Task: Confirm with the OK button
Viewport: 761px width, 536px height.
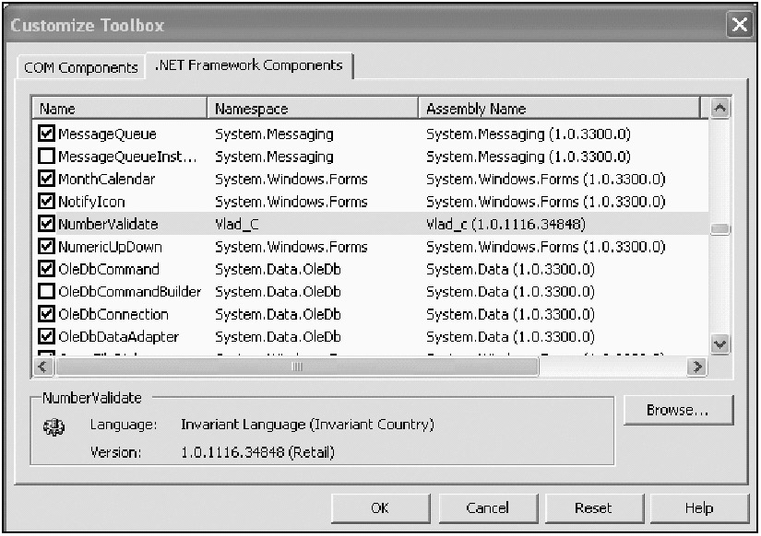Action: [x=379, y=507]
